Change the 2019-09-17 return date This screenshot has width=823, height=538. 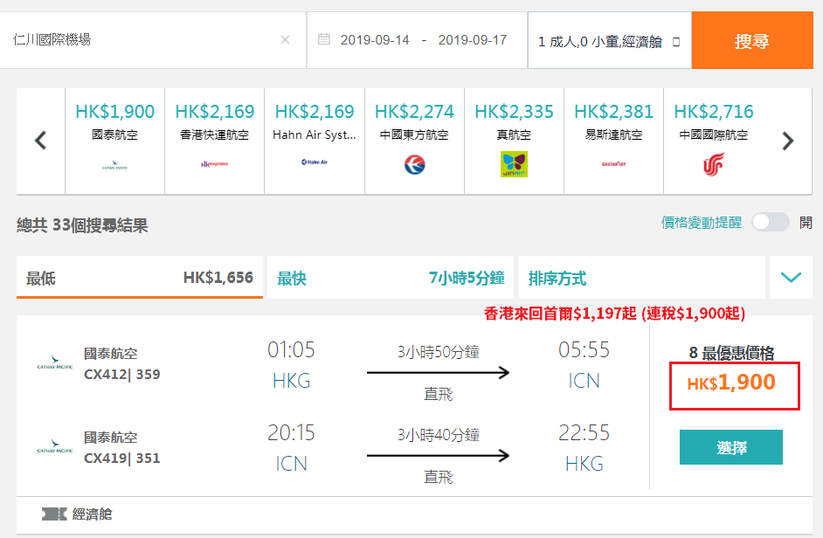coord(473,40)
